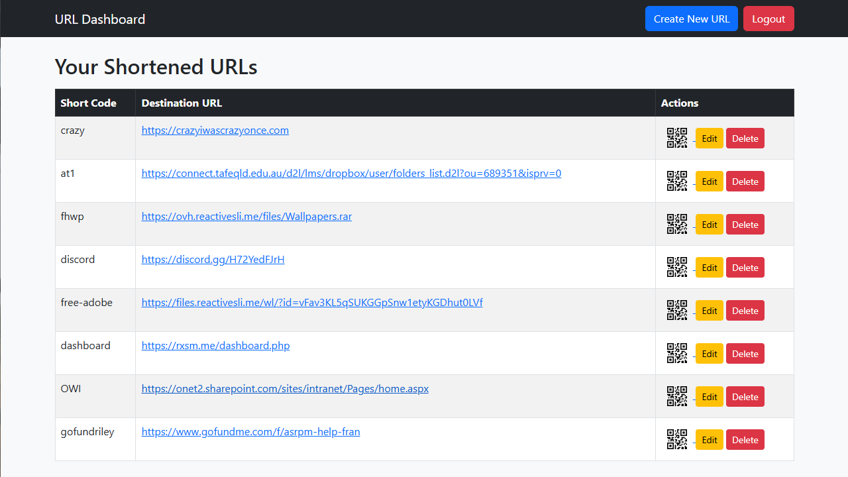Screen dimensions: 848x477
Task: Open the files.reactivesli.me link
Action: (x=312, y=303)
